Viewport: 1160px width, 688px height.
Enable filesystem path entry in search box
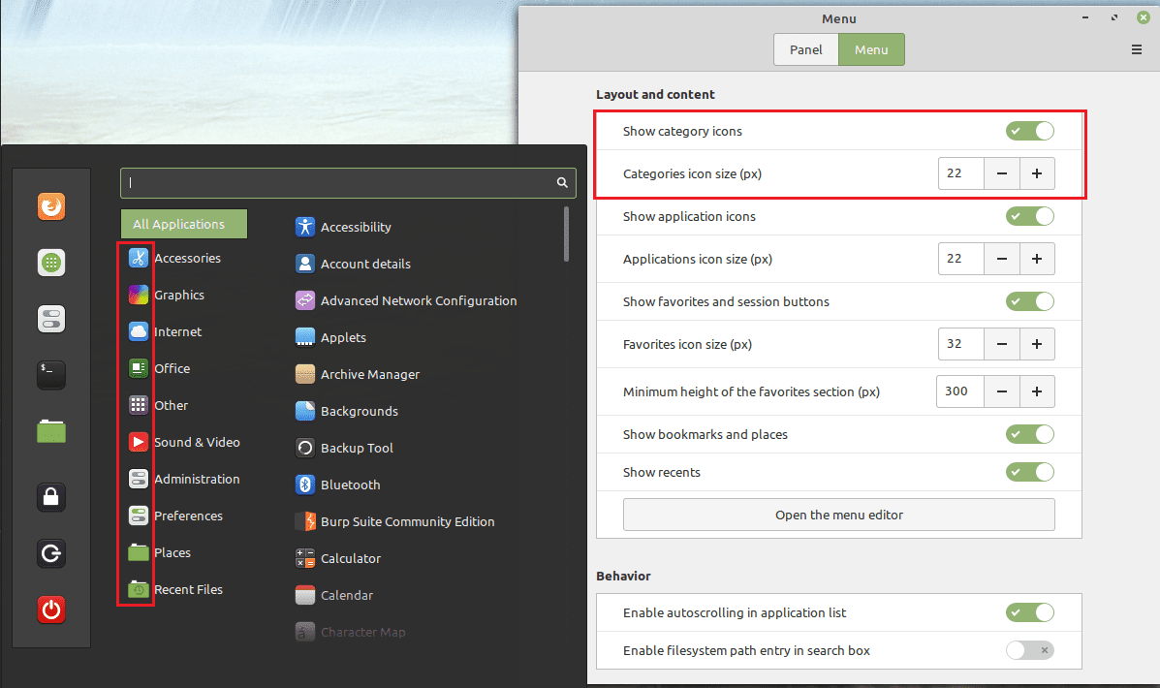(1030, 650)
